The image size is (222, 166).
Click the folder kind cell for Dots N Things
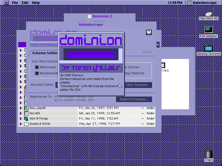click(150, 119)
